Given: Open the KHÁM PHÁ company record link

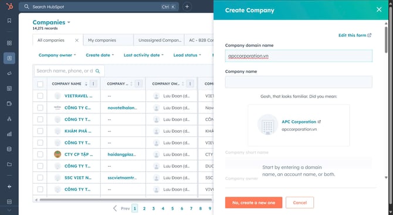Looking at the screenshot, I should pos(78,131).
